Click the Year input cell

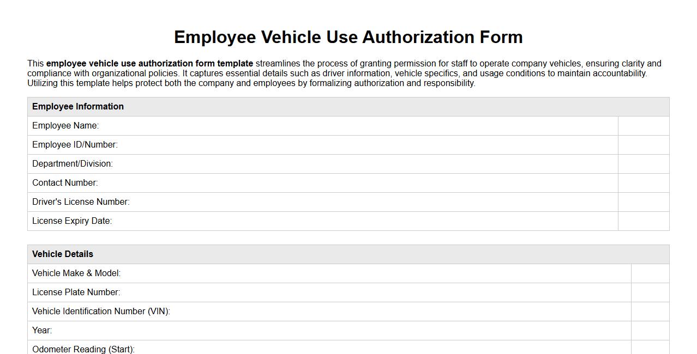pos(650,330)
